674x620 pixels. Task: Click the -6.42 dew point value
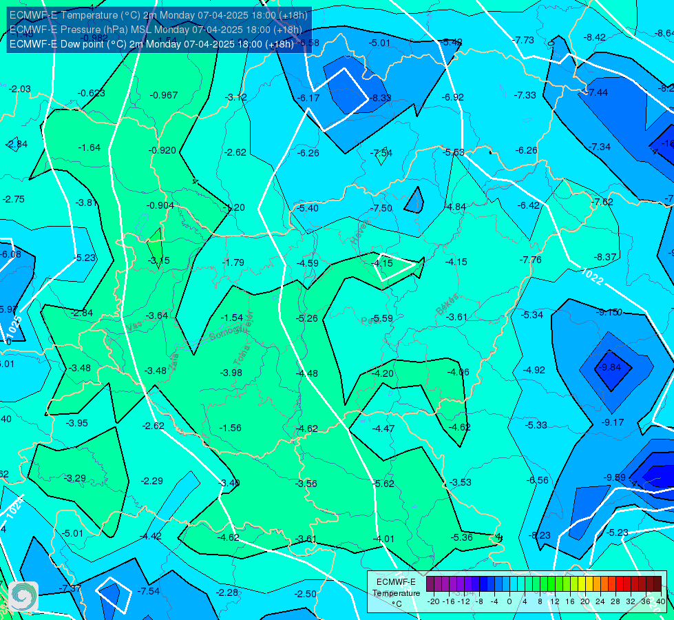(528, 205)
